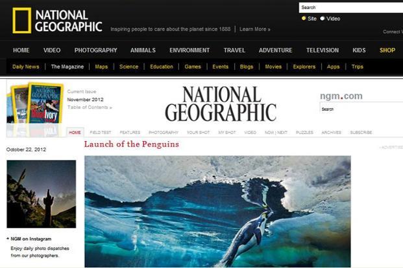This screenshot has width=403, height=268.
Task: Click the magazine cover thumbnails
Action: coord(35,104)
